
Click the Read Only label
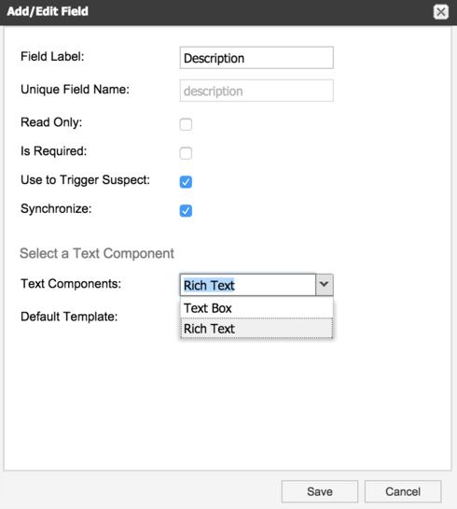click(x=51, y=122)
